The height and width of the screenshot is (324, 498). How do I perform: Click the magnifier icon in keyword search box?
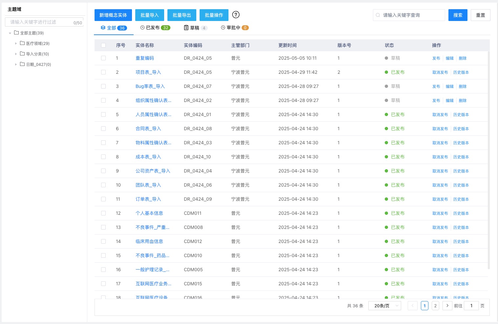pyautogui.click(x=378, y=15)
